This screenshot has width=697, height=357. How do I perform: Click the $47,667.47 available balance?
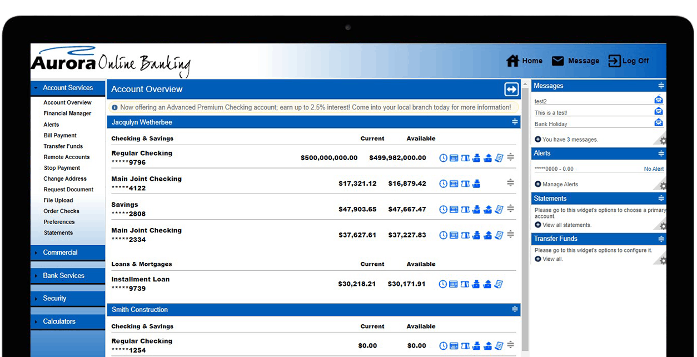point(407,210)
